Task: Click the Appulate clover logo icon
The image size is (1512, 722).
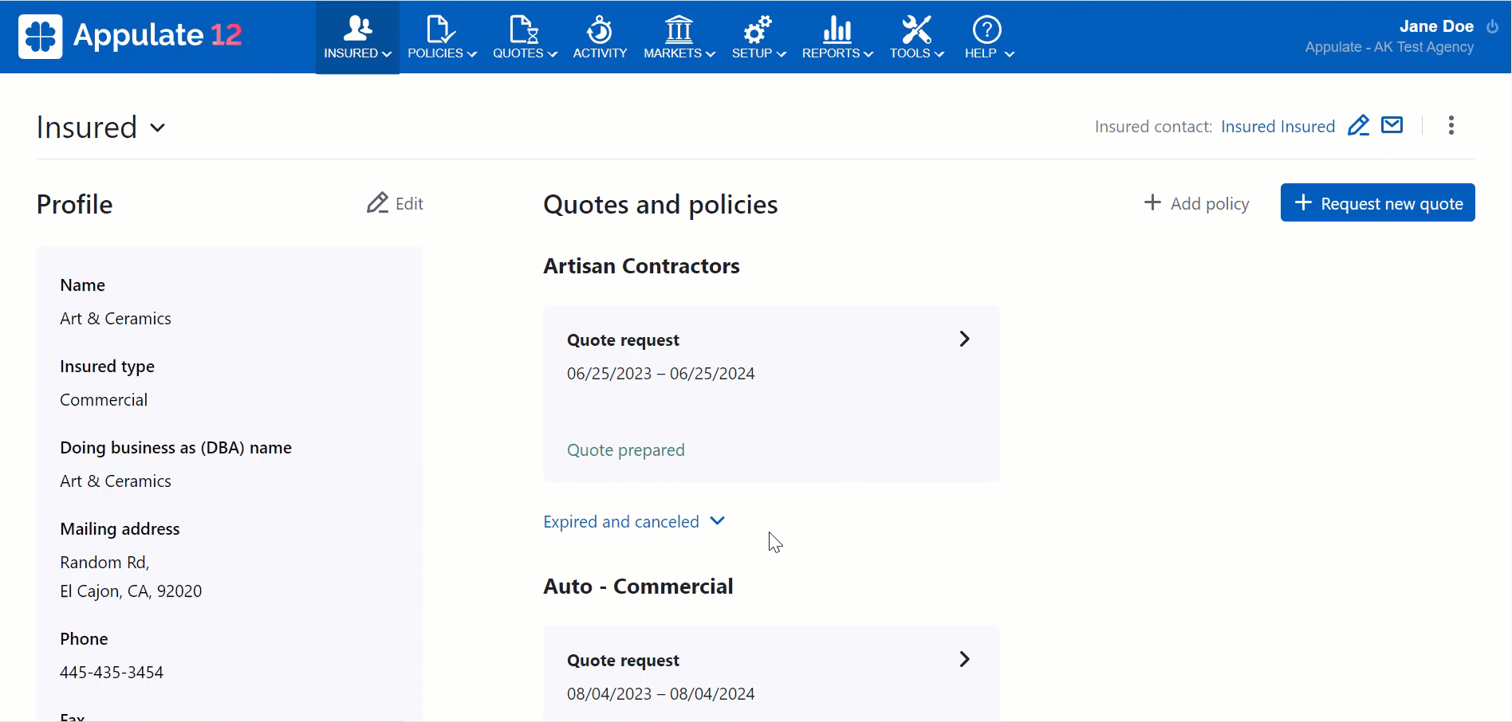Action: 40,36
